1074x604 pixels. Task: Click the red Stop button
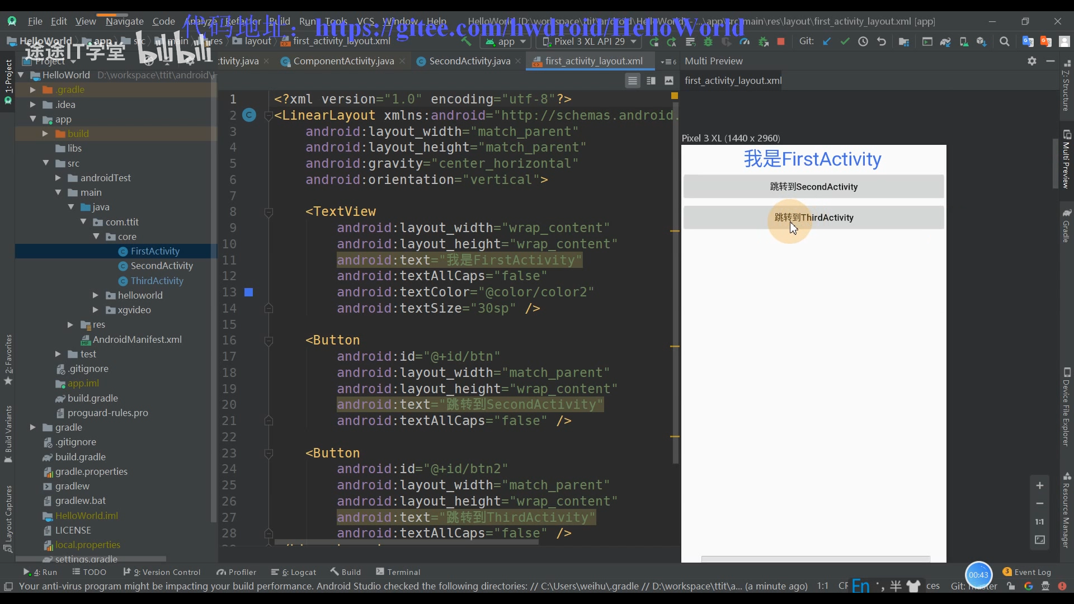point(781,41)
